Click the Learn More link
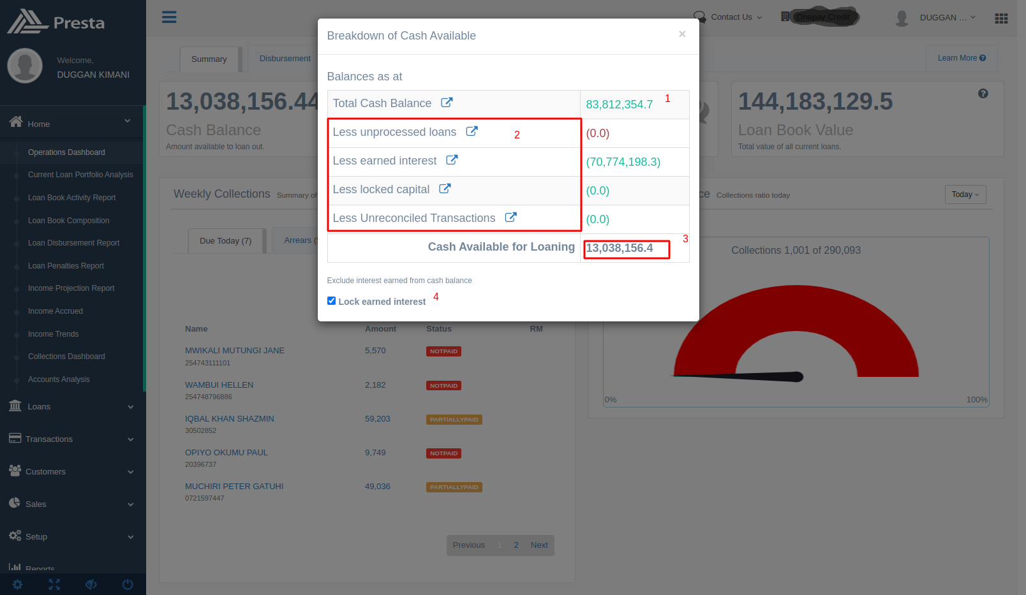 coord(961,58)
